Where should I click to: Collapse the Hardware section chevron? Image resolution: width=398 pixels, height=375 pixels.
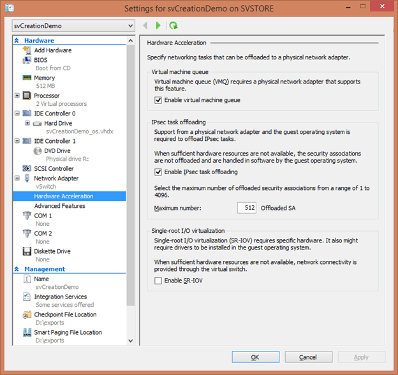point(17,40)
